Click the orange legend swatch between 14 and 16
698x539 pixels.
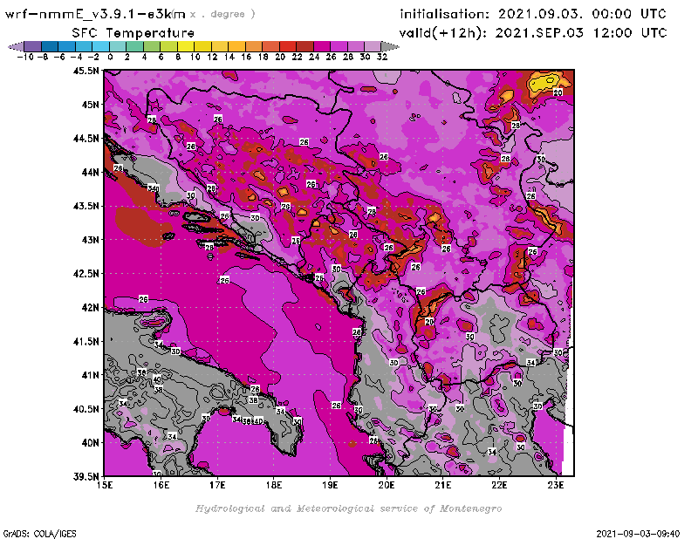click(236, 46)
